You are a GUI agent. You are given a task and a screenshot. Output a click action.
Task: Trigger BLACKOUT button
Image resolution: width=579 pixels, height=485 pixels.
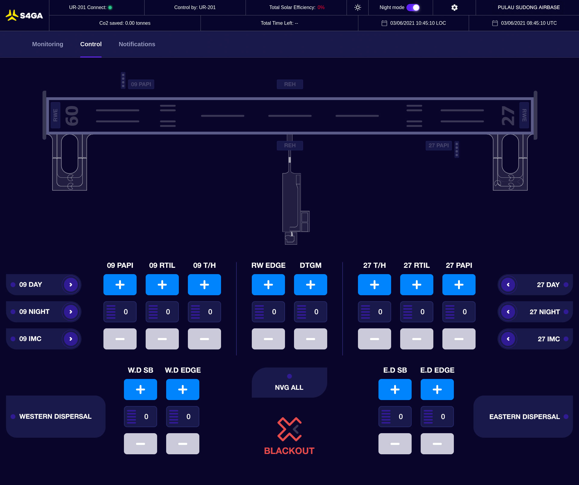point(289,436)
